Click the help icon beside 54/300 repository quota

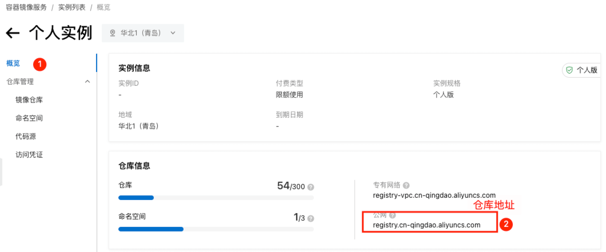[x=311, y=187]
